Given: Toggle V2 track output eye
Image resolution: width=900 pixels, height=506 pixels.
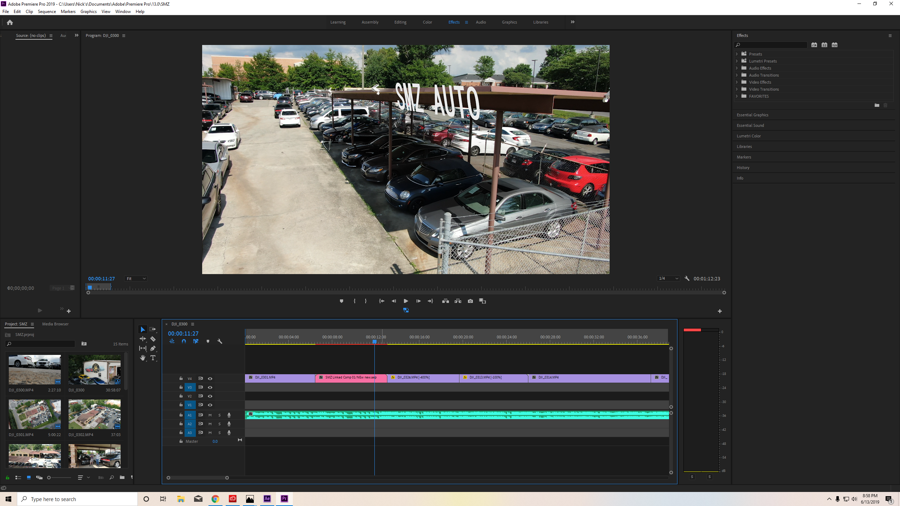Looking at the screenshot, I should click(210, 396).
